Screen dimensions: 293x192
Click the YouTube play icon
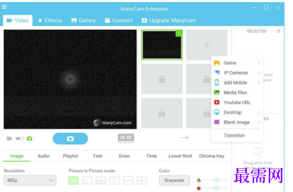217,102
